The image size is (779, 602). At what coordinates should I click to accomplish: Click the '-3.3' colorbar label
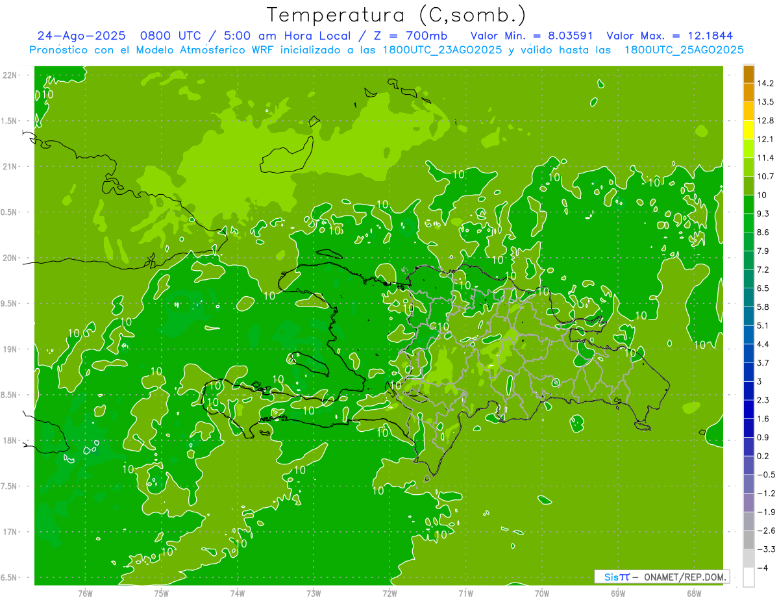click(766, 549)
